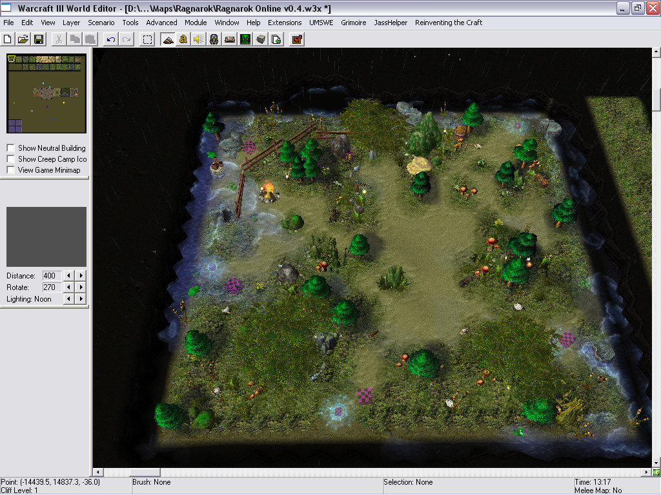Screen dimensions: 661x495
Task: Click the Copy toolbar icon
Action: coord(75,39)
